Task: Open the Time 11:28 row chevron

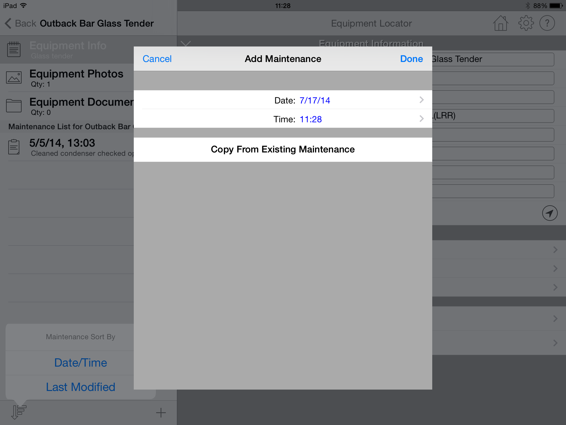Action: (x=421, y=119)
